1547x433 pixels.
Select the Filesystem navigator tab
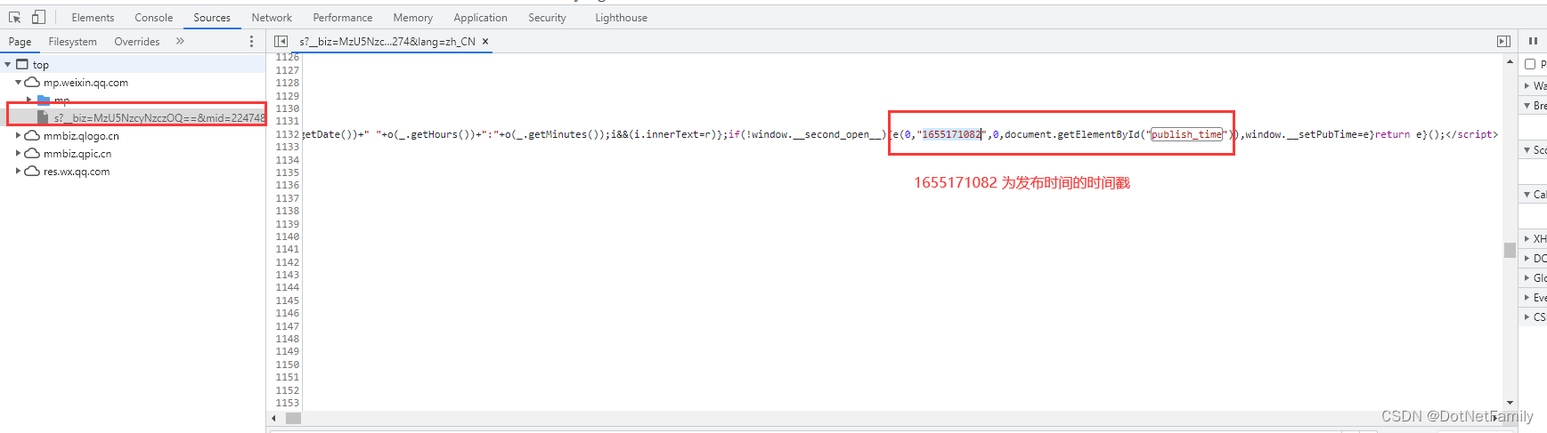(x=73, y=42)
